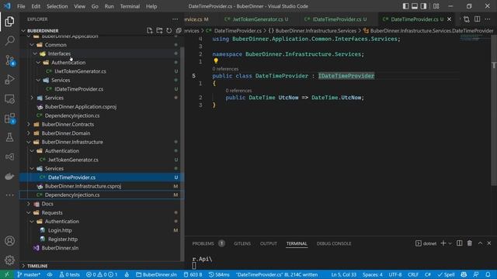Click the editor vertical scrollbar

494,110
